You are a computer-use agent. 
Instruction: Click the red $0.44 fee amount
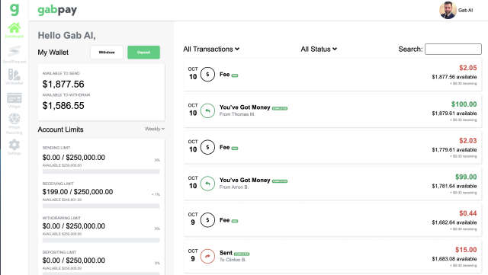pyautogui.click(x=467, y=213)
